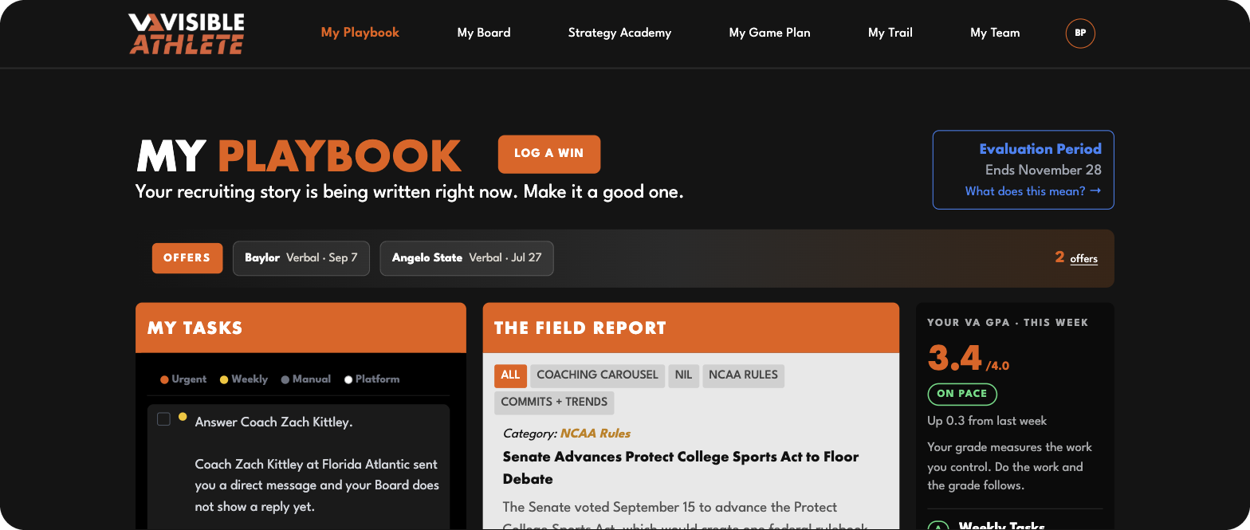Click the Evaluation Period heading
The height and width of the screenshot is (530, 1250).
[1040, 149]
